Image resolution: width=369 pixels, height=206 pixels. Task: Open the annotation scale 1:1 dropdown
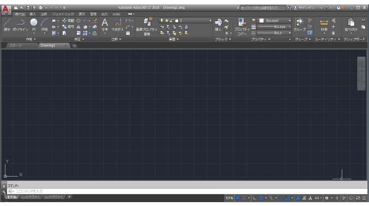tap(318, 198)
